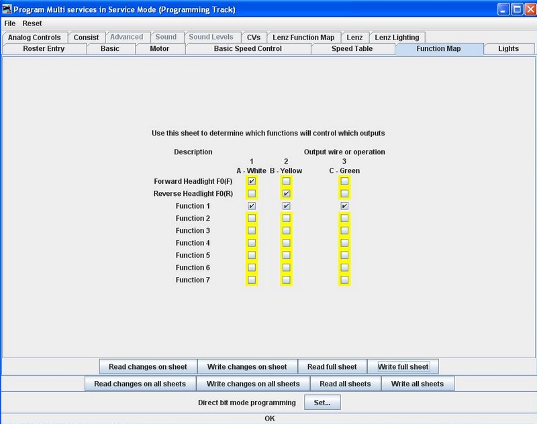Check Function 7 for B - Yellow
The image size is (537, 424).
287,280
